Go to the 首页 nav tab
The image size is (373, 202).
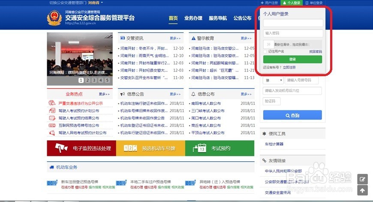click(x=173, y=18)
